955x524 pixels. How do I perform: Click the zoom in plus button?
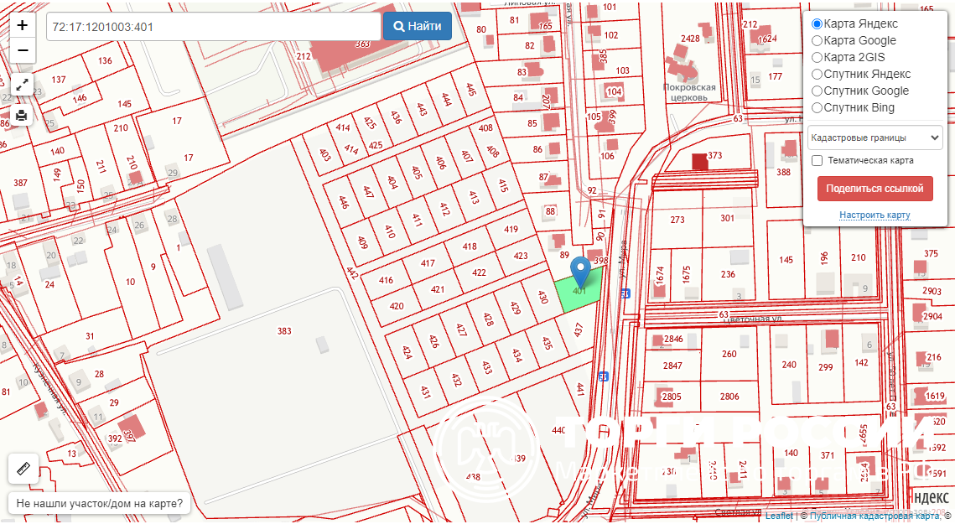[22, 25]
